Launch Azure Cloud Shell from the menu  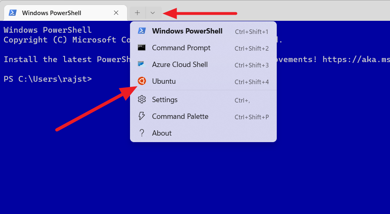coord(203,65)
